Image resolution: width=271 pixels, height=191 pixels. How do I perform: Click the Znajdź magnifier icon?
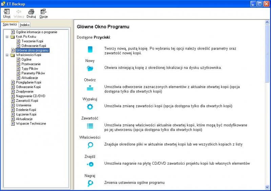click(x=90, y=145)
